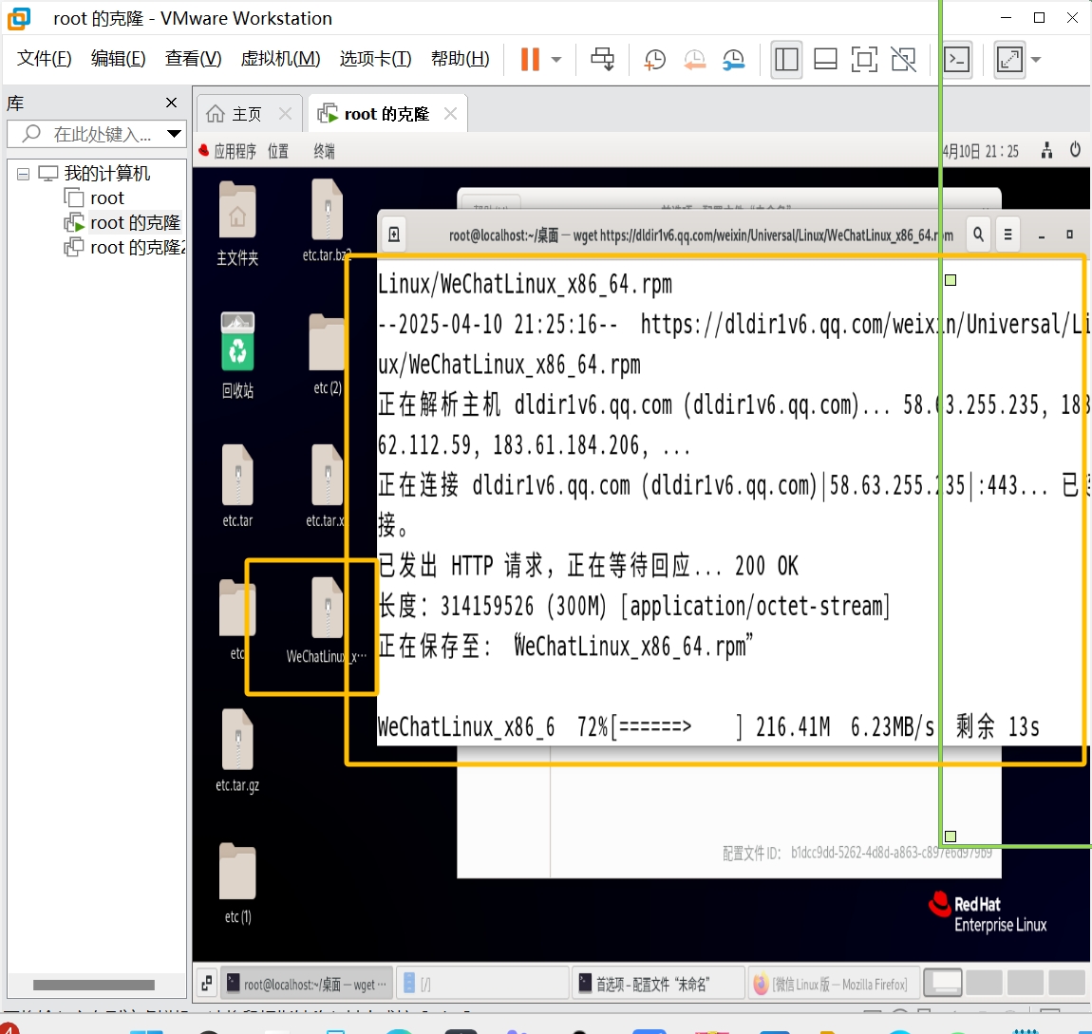
Task: Collapse the 我的计算机 tree node
Action: (x=23, y=174)
